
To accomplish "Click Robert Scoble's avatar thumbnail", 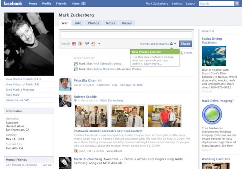I will click(65, 101).
